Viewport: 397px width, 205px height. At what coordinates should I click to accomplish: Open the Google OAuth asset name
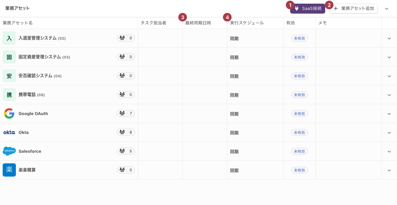point(33,113)
